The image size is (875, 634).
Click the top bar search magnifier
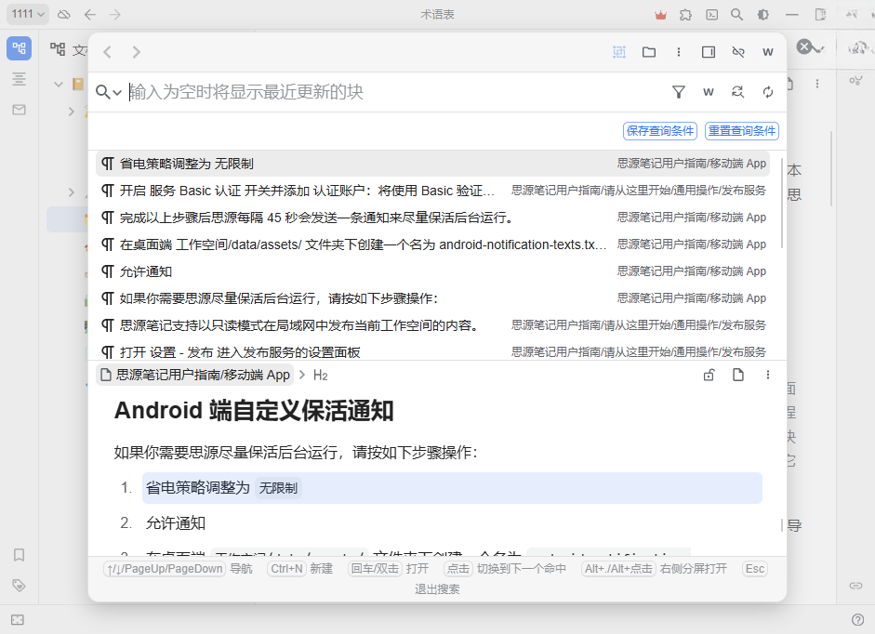737,15
